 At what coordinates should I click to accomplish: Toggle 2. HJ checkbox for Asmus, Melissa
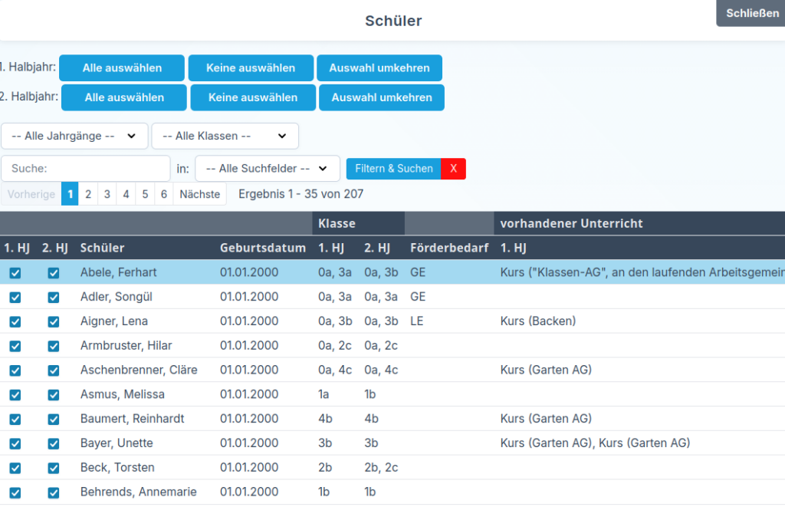click(54, 395)
